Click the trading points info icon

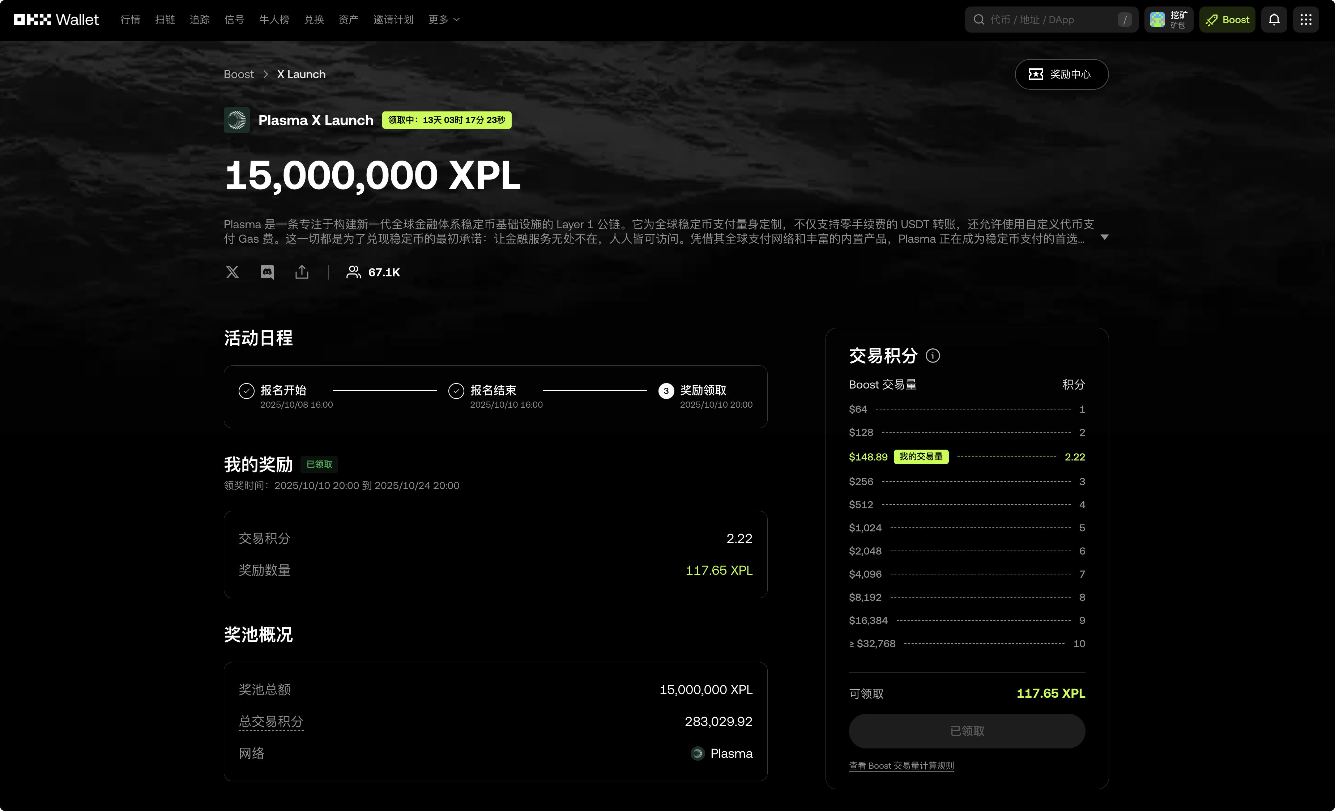click(933, 356)
